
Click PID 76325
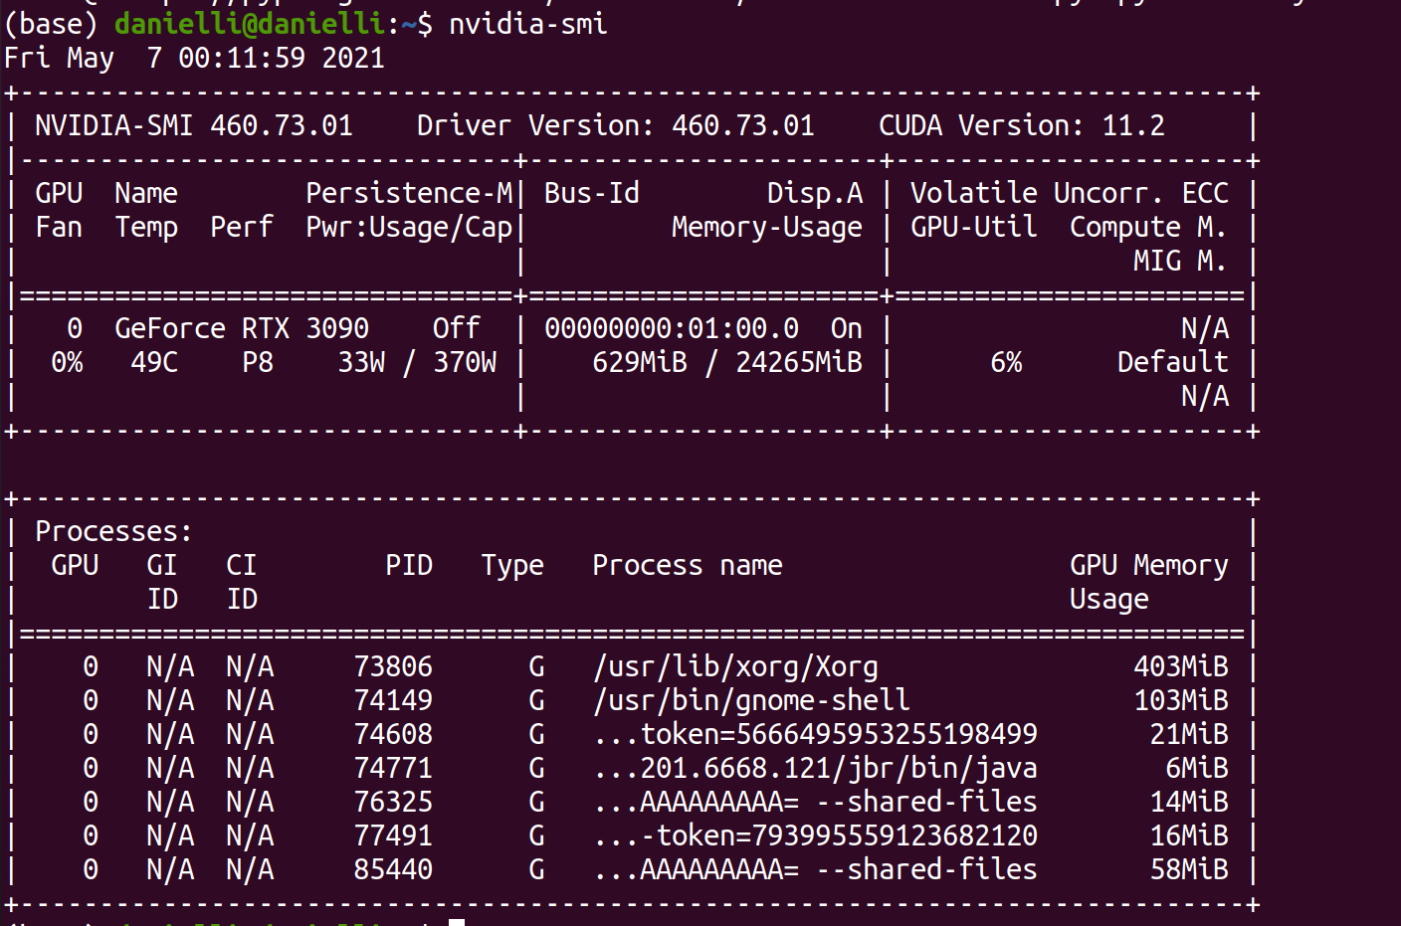[393, 802]
